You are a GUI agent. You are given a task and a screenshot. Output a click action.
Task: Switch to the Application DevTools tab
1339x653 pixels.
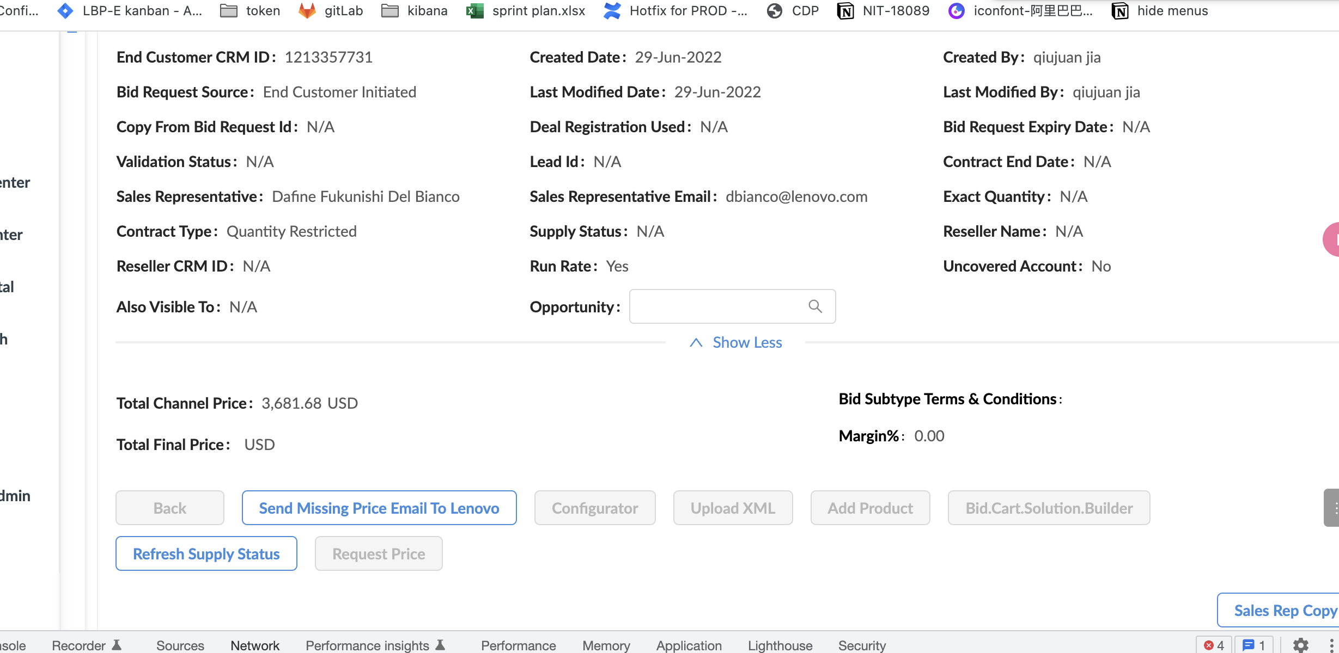pyautogui.click(x=689, y=645)
